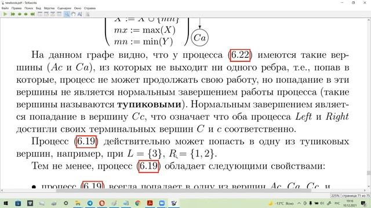Run typesetting with the green play button
Image resolution: width=371 pixels, height=208 pixels.
(5, 14)
